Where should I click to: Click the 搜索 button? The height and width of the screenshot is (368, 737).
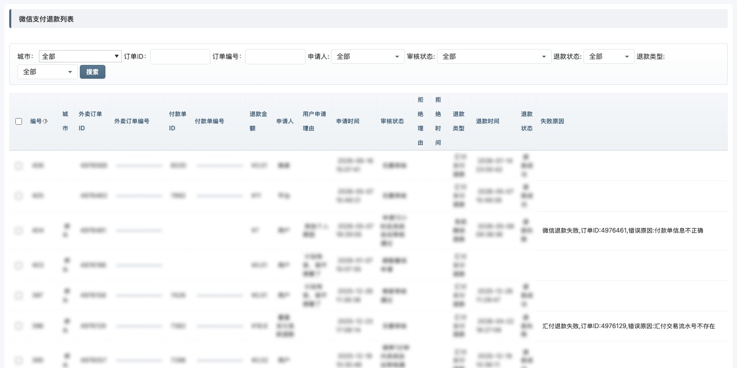(93, 72)
